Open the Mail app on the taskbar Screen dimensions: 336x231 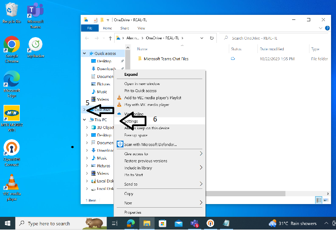click(179, 224)
